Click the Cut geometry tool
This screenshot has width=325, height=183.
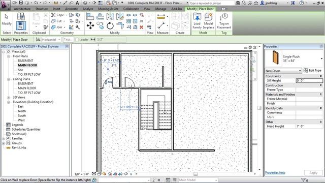[56, 21]
